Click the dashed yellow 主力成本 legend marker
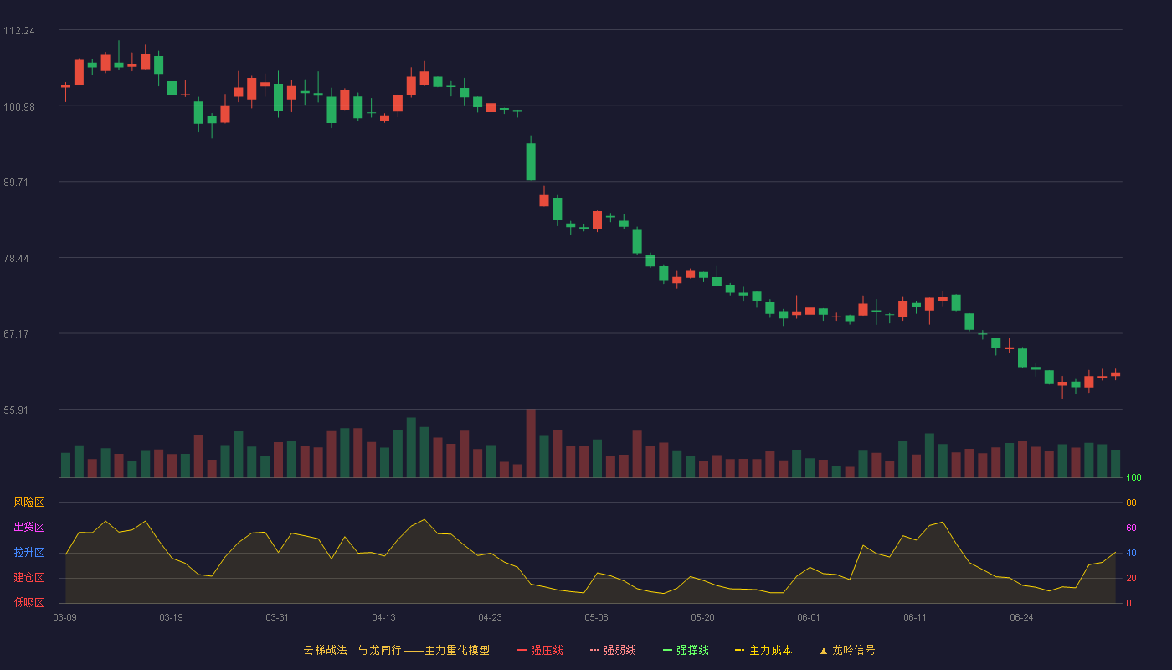Viewport: 1172px width, 670px height. coord(739,650)
